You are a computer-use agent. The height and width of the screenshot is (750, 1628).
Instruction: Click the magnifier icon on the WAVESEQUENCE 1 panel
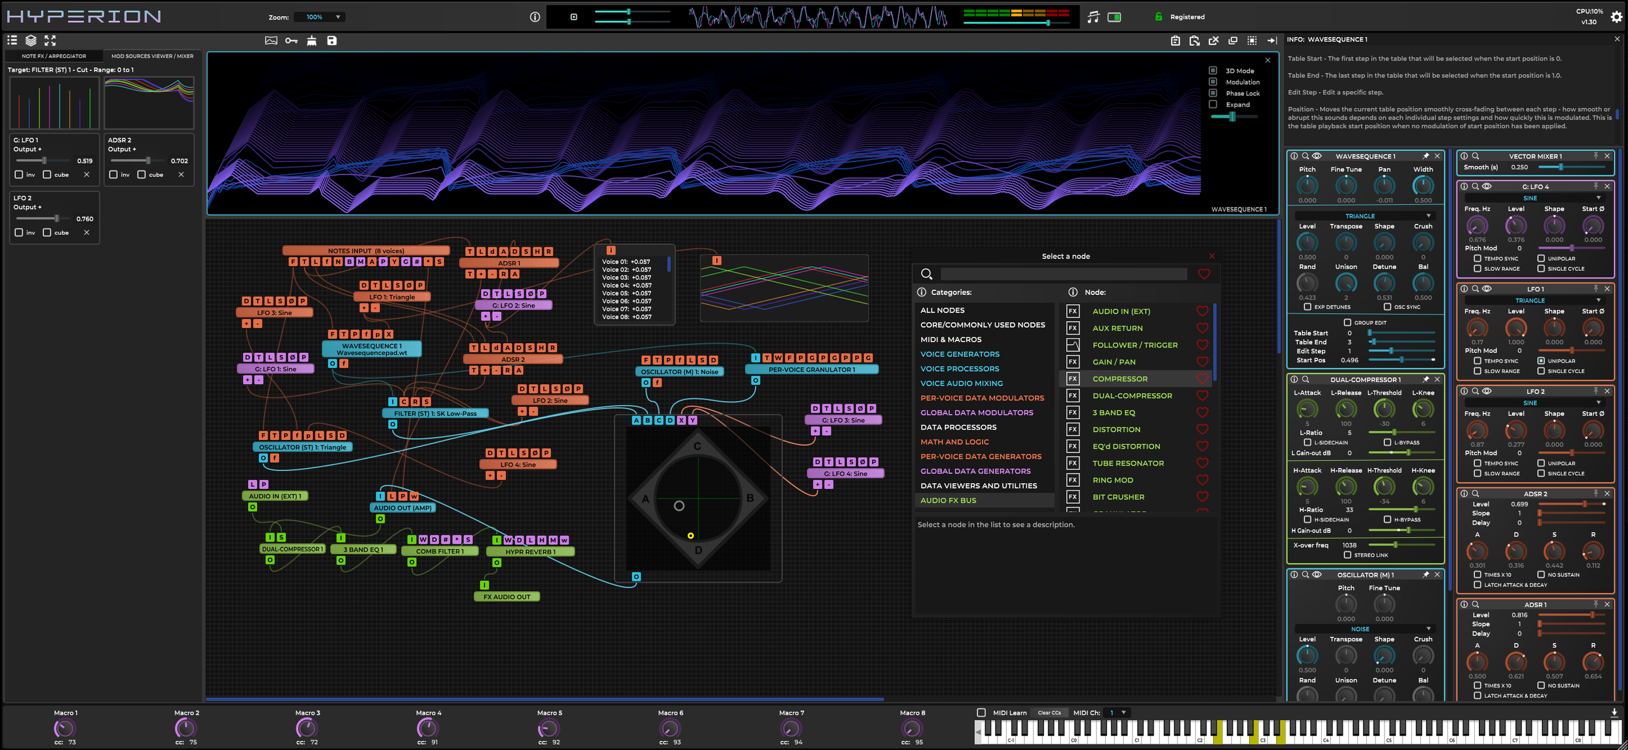(1305, 156)
